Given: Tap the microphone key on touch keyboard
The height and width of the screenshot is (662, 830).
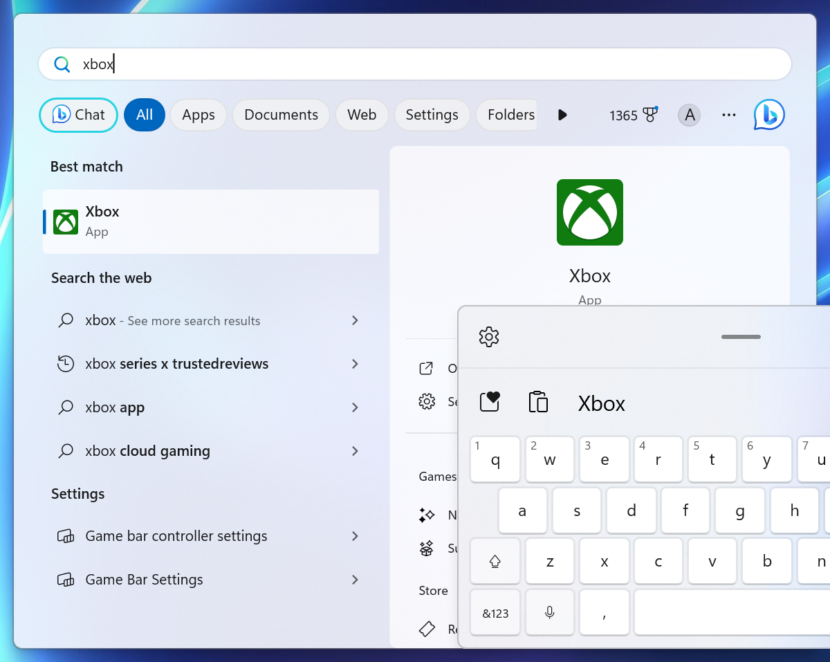Looking at the screenshot, I should (550, 612).
